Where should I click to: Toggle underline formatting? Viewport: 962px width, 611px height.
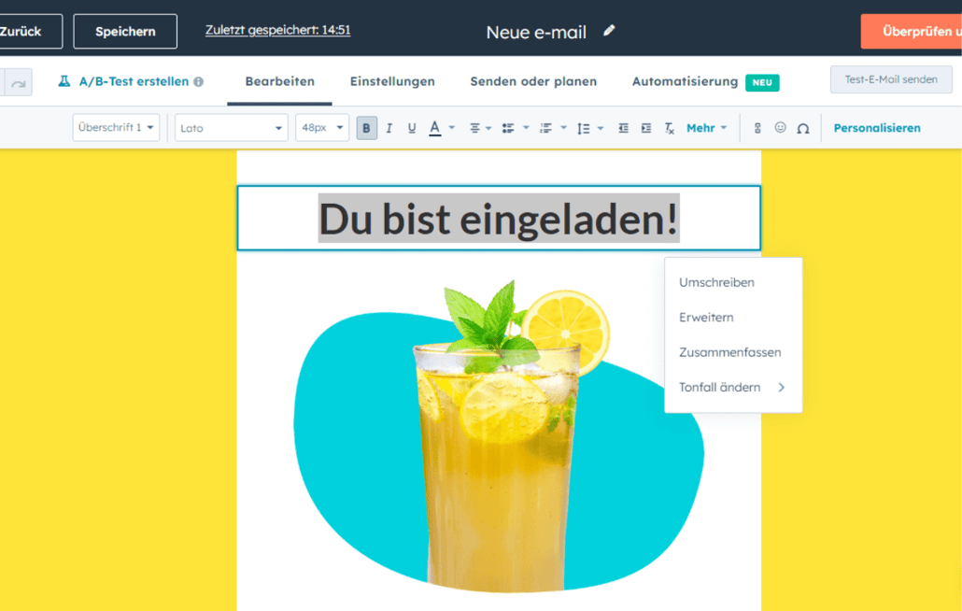coord(411,127)
